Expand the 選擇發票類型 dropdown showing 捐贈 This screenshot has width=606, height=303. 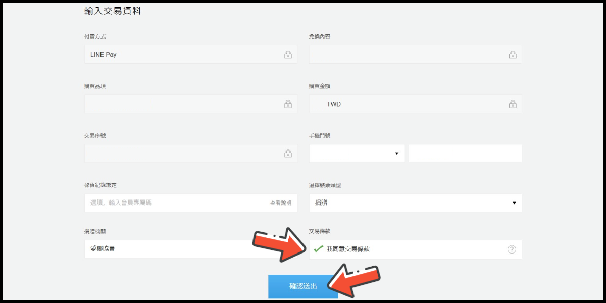point(415,203)
